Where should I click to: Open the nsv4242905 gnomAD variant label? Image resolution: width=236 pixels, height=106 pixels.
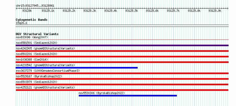tap(45, 48)
